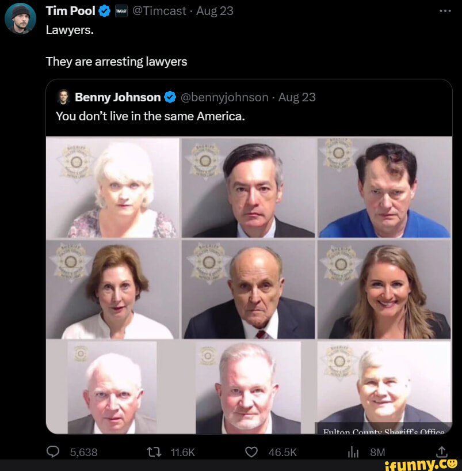Click the Benny Johnson name in the quote
The image size is (462, 471).
[117, 97]
